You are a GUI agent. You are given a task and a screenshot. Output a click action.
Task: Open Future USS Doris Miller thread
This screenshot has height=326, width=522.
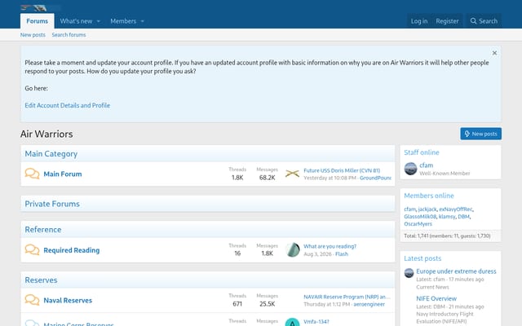pyautogui.click(x=342, y=170)
